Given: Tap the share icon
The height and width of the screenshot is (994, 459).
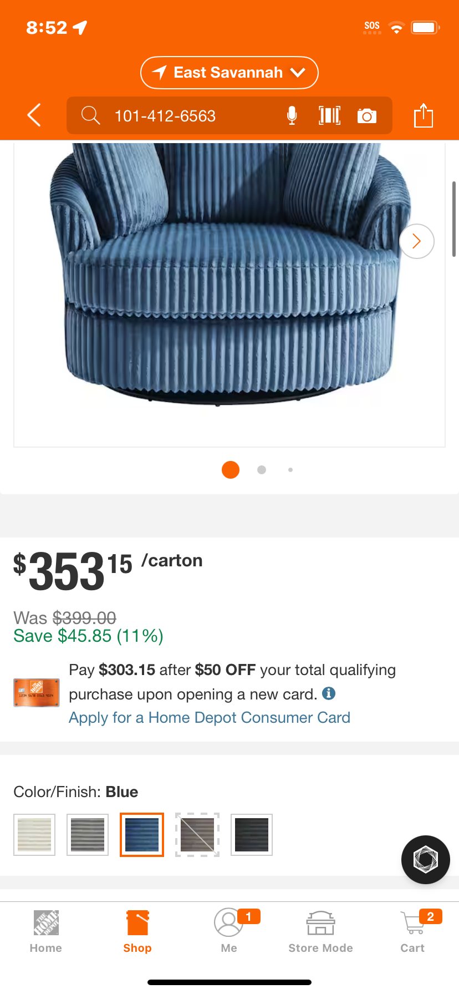Looking at the screenshot, I should point(424,115).
